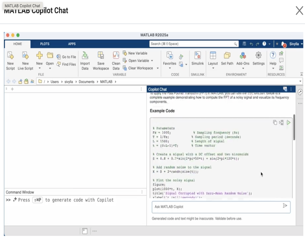This screenshot has height=240, width=305.
Task: Copy the example code
Action: [x=275, y=122]
